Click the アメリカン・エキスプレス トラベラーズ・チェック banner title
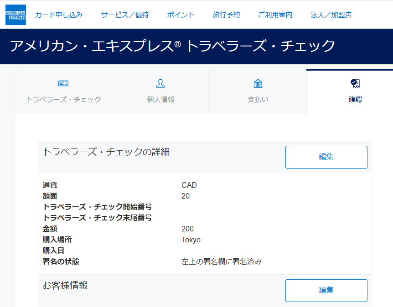Viewport: 393px width, 307px height. pyautogui.click(x=172, y=46)
